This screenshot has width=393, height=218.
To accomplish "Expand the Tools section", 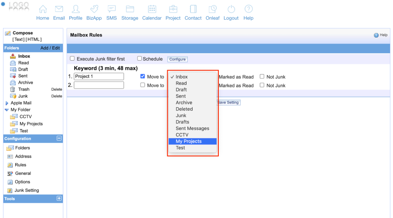I will tap(59, 198).
